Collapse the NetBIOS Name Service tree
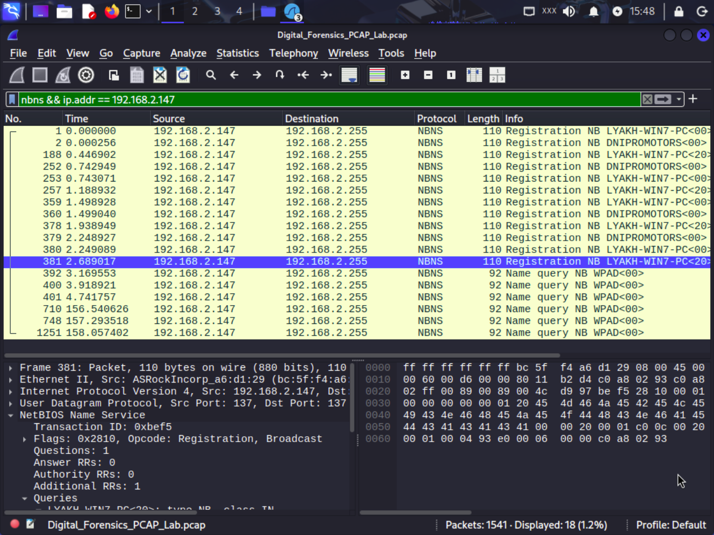The image size is (714, 535). (11, 415)
